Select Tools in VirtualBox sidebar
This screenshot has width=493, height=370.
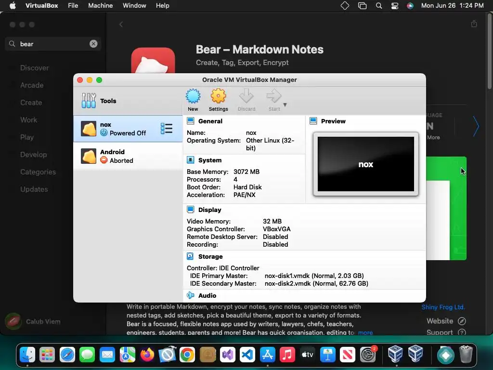tap(128, 101)
